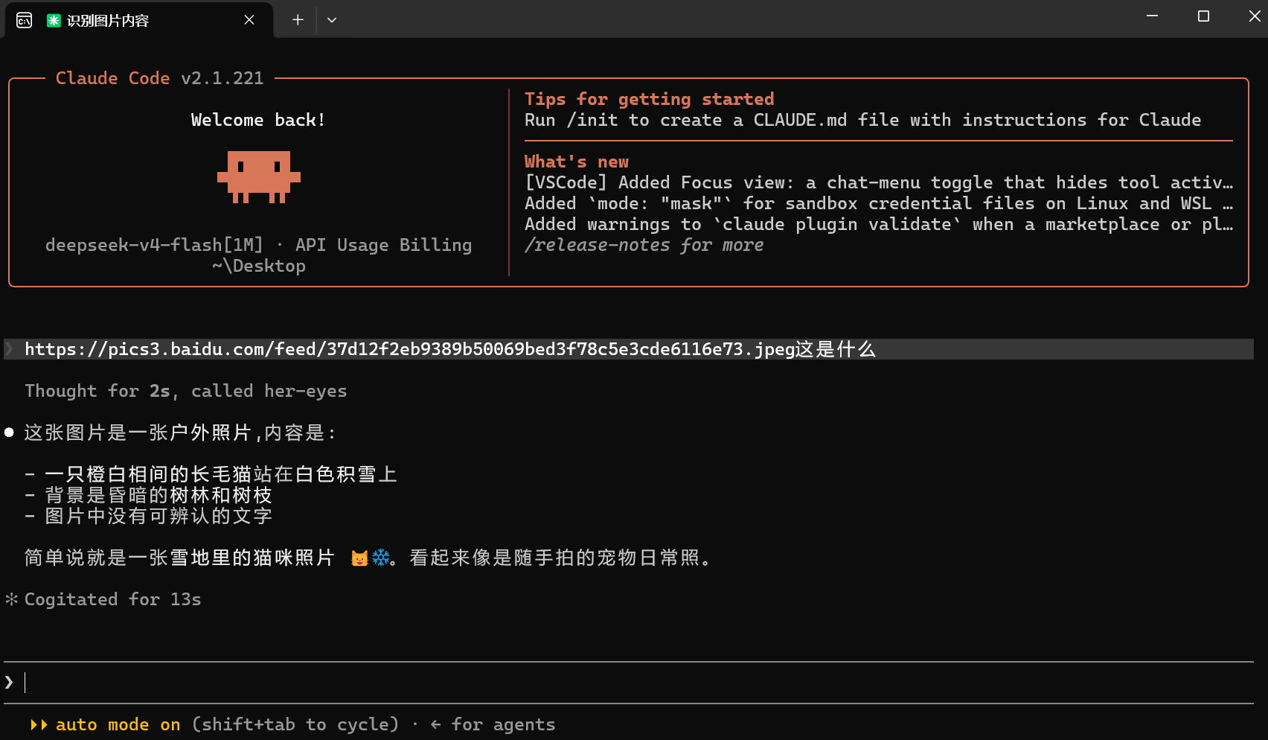Image resolution: width=1268 pixels, height=740 pixels.
Task: Click the line '背景是昏暗的树林和树枝'
Action: (x=158, y=495)
